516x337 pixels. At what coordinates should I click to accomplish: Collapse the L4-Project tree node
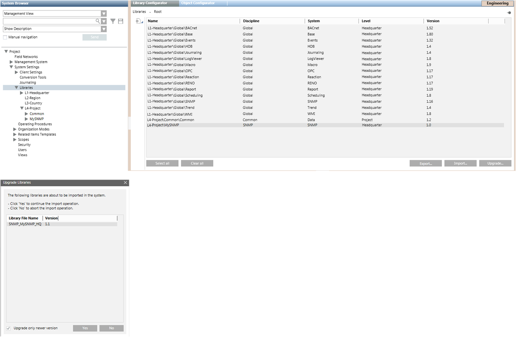(22, 108)
